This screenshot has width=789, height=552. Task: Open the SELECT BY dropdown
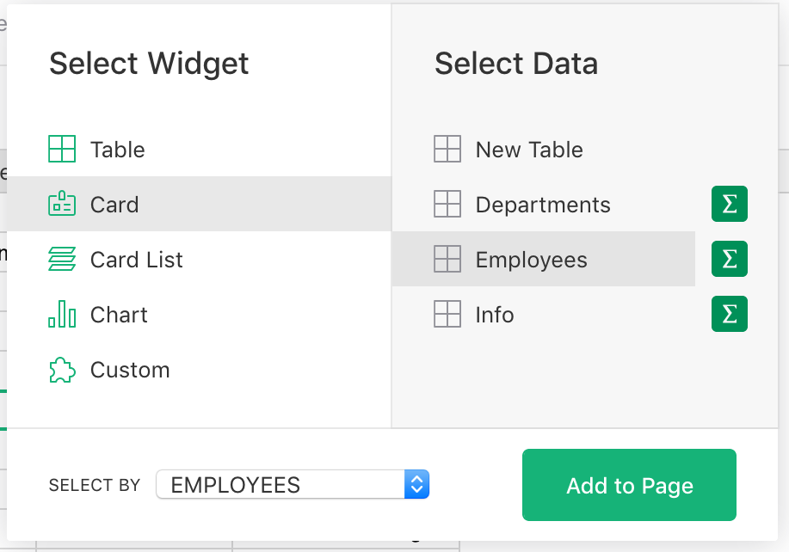[293, 484]
